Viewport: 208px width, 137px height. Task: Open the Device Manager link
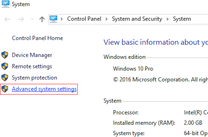coord(32,55)
